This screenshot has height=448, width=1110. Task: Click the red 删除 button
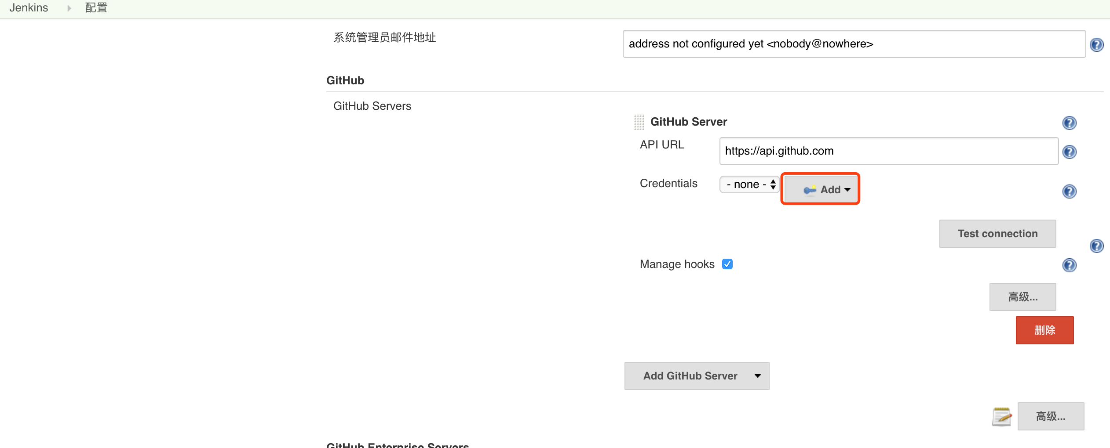(1045, 330)
